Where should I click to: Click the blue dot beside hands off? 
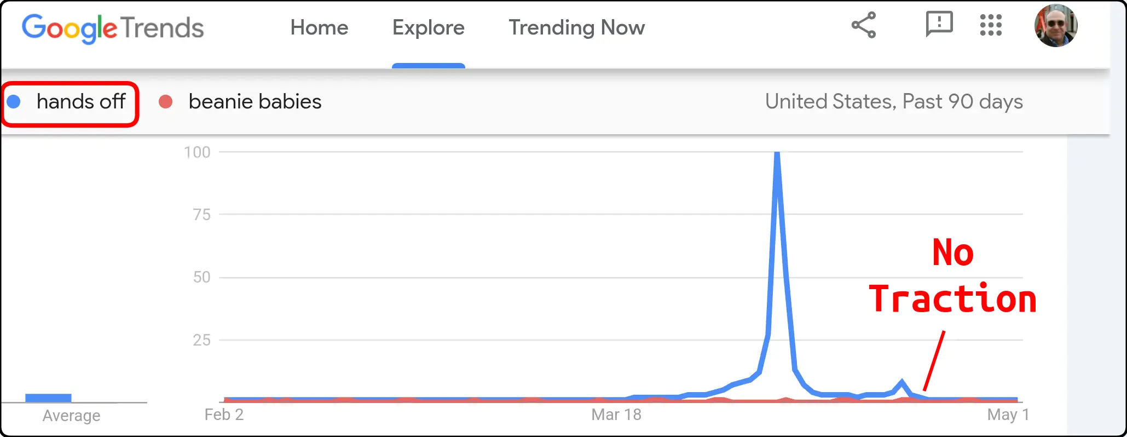click(x=14, y=101)
